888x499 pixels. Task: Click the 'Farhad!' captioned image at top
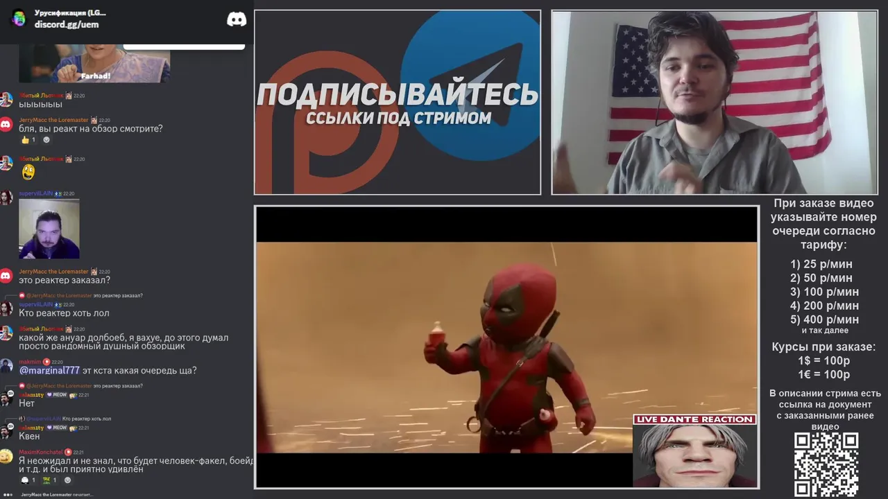[94, 64]
